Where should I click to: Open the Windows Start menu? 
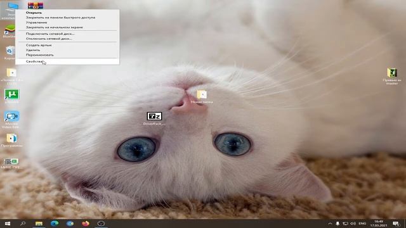8,224
